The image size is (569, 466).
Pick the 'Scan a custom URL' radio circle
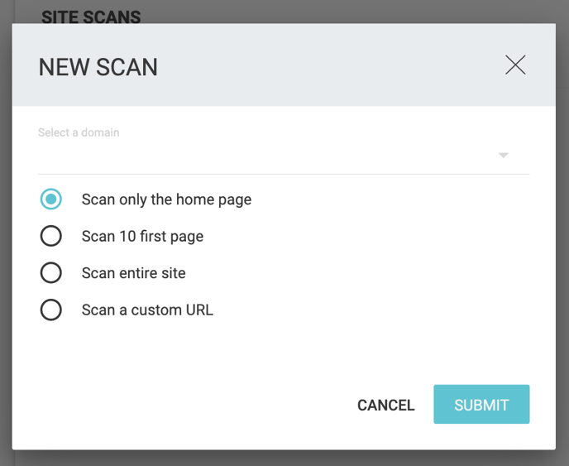pyautogui.click(x=50, y=310)
